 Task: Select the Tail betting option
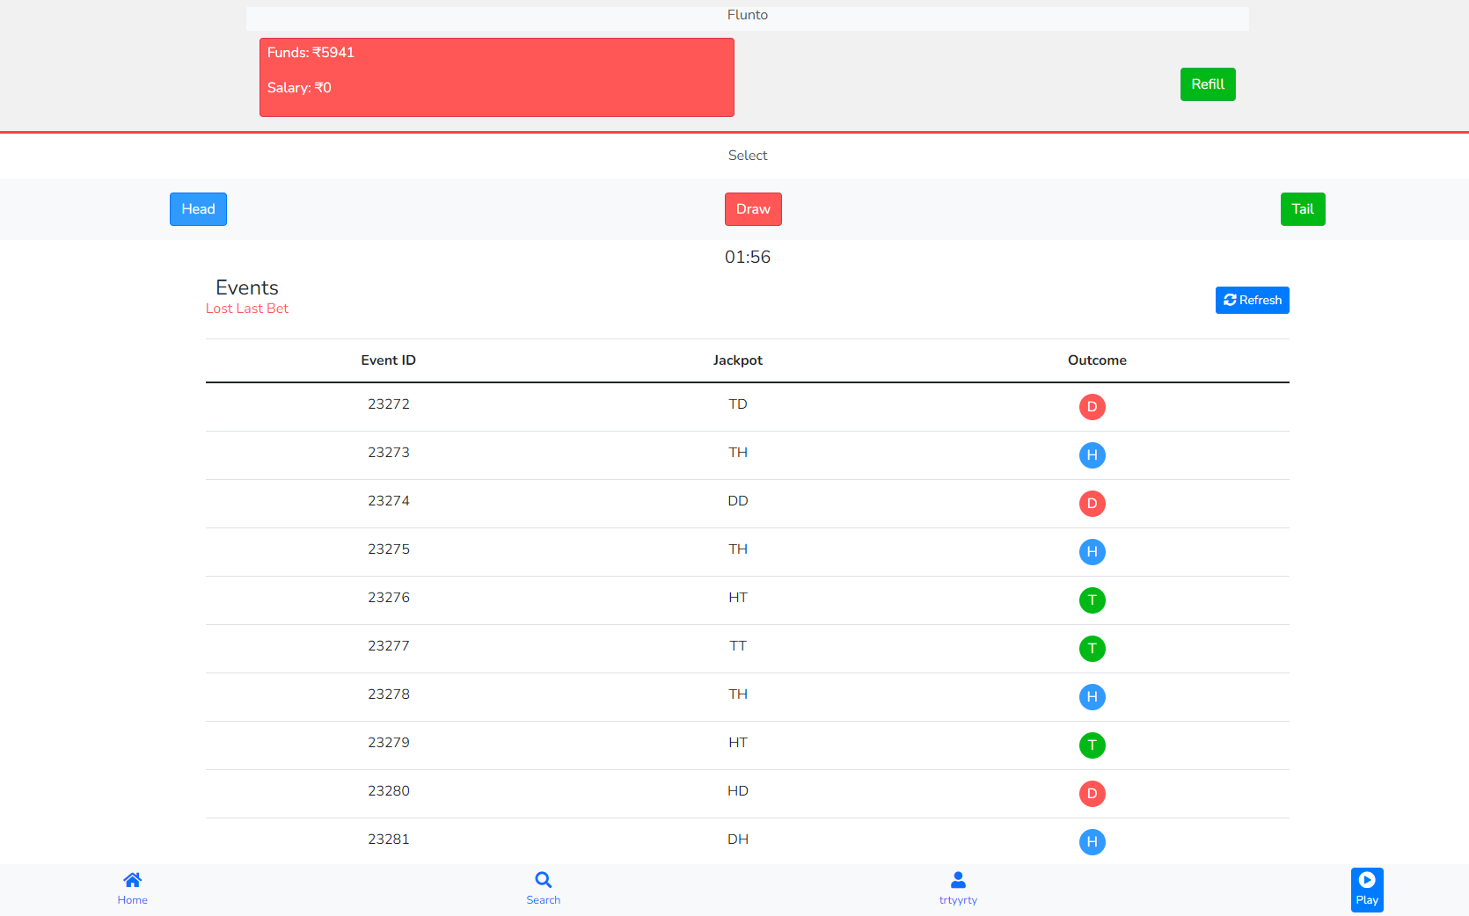point(1303,209)
